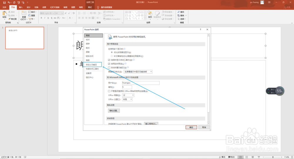The width and height of the screenshot is (294, 159).
Task: Open the File tab
Action: (4, 7)
